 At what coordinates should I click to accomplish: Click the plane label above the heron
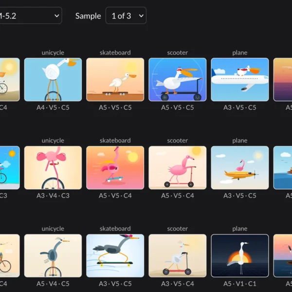pos(239,229)
